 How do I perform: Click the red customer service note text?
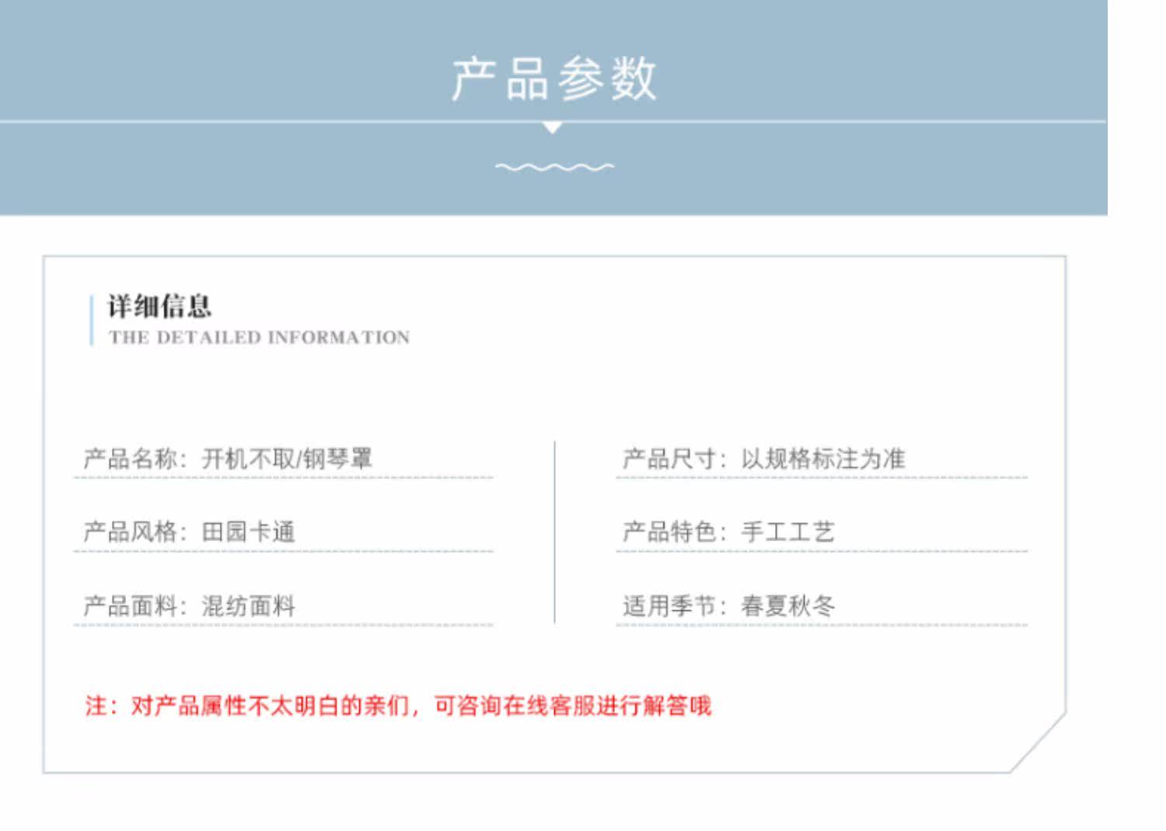pos(398,706)
